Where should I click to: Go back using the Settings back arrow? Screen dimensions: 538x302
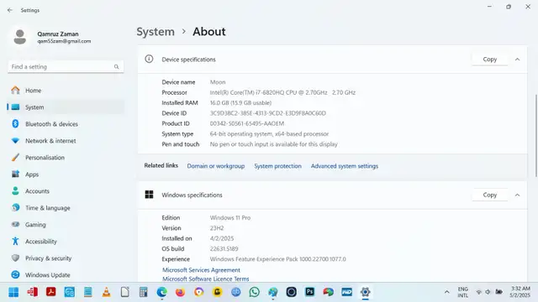tap(9, 10)
